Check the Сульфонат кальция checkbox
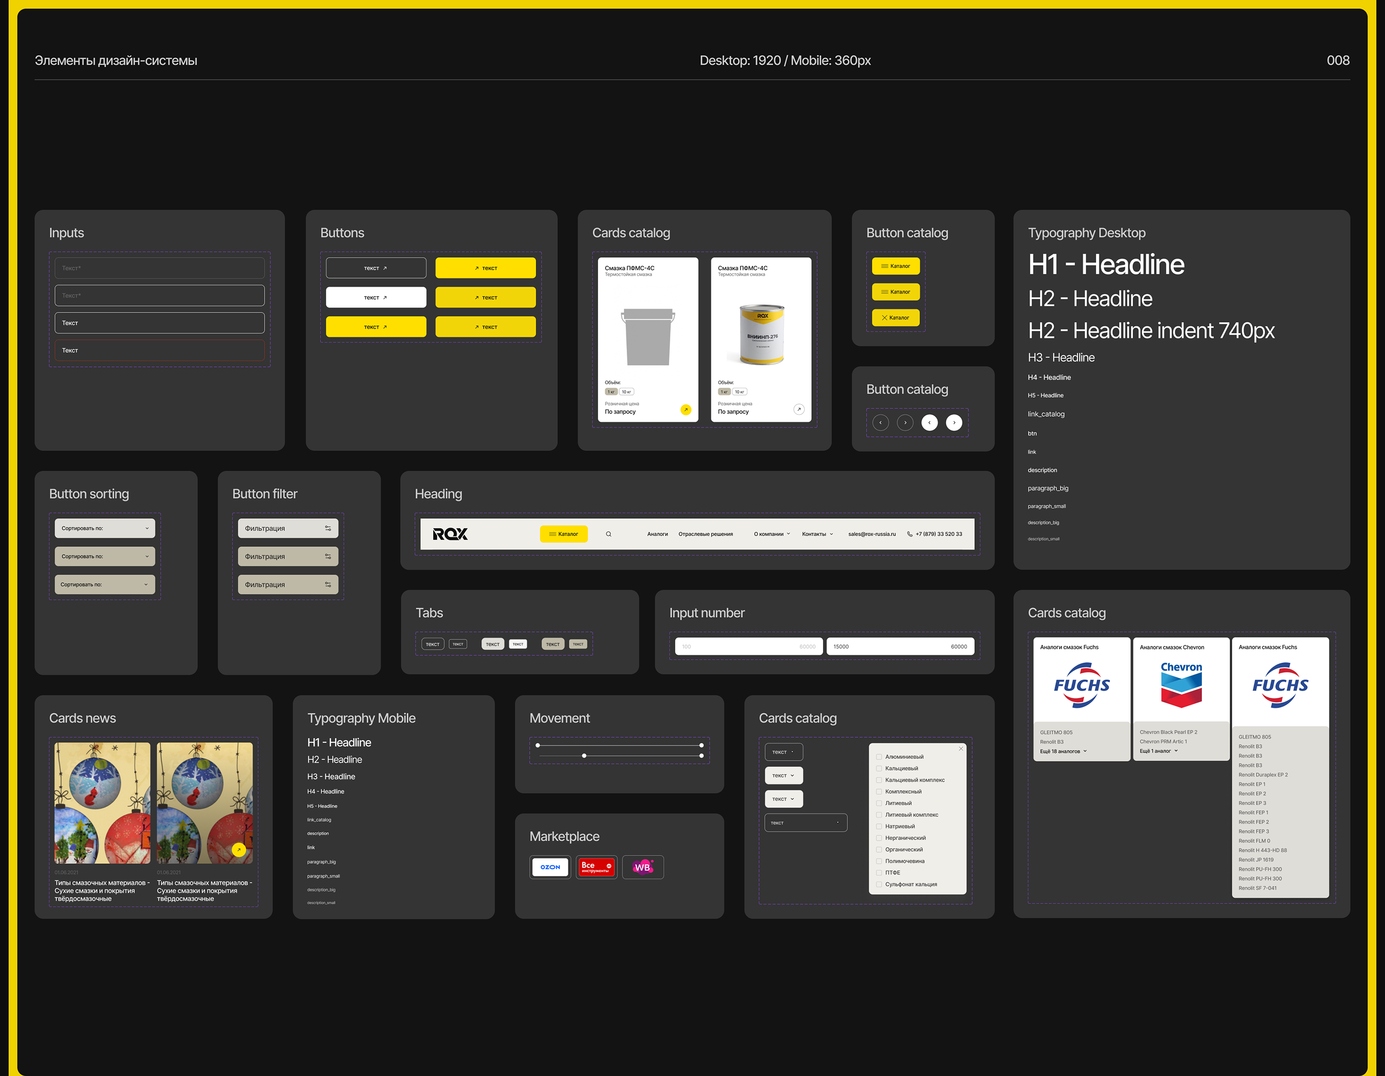This screenshot has height=1076, width=1385. [x=879, y=885]
